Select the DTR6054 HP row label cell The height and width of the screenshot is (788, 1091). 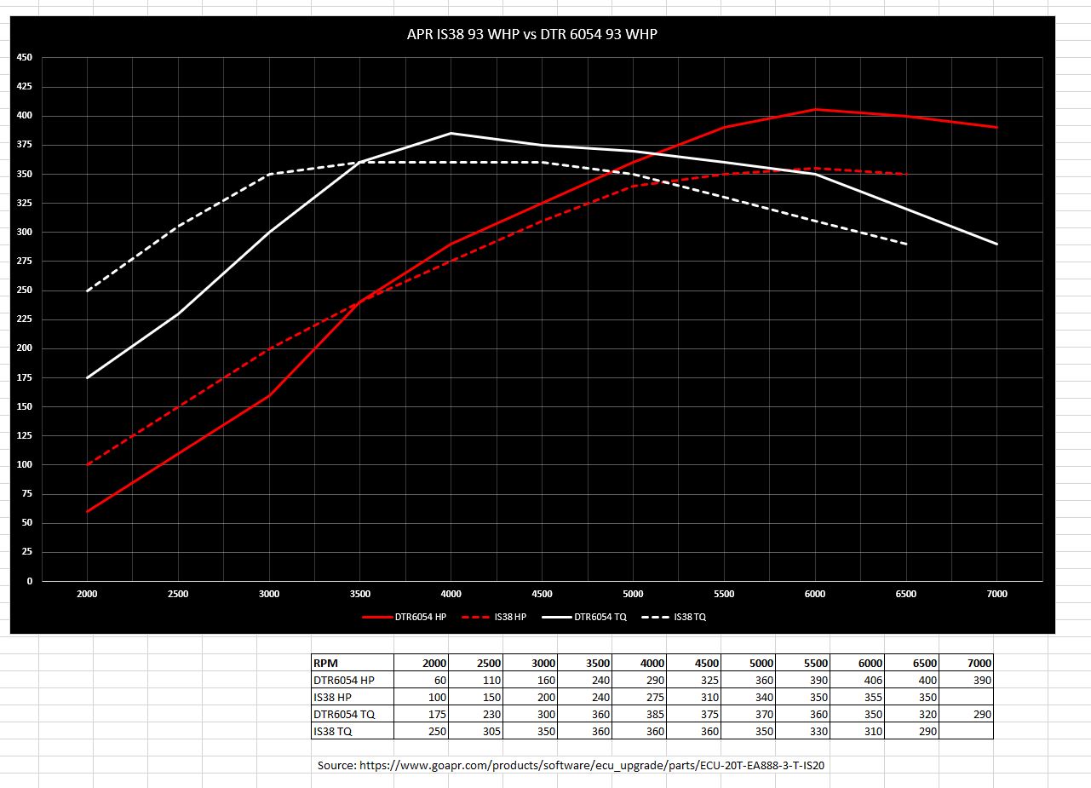[352, 680]
